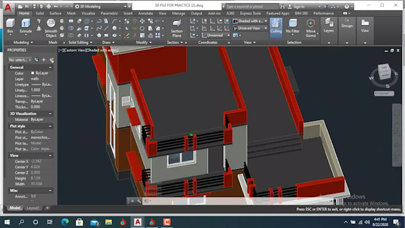The width and height of the screenshot is (405, 228).
Task: Click the Help question mark icon
Action: coord(347,7)
